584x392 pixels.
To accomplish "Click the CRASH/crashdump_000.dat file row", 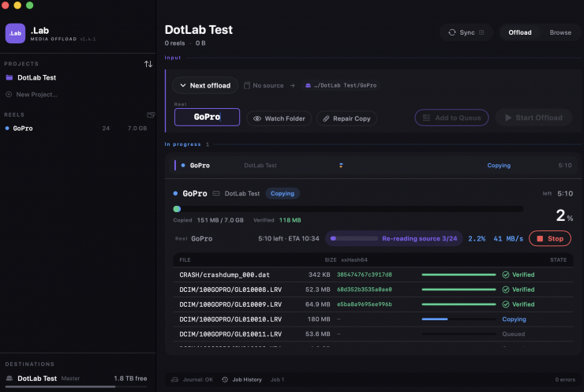I will click(x=373, y=274).
